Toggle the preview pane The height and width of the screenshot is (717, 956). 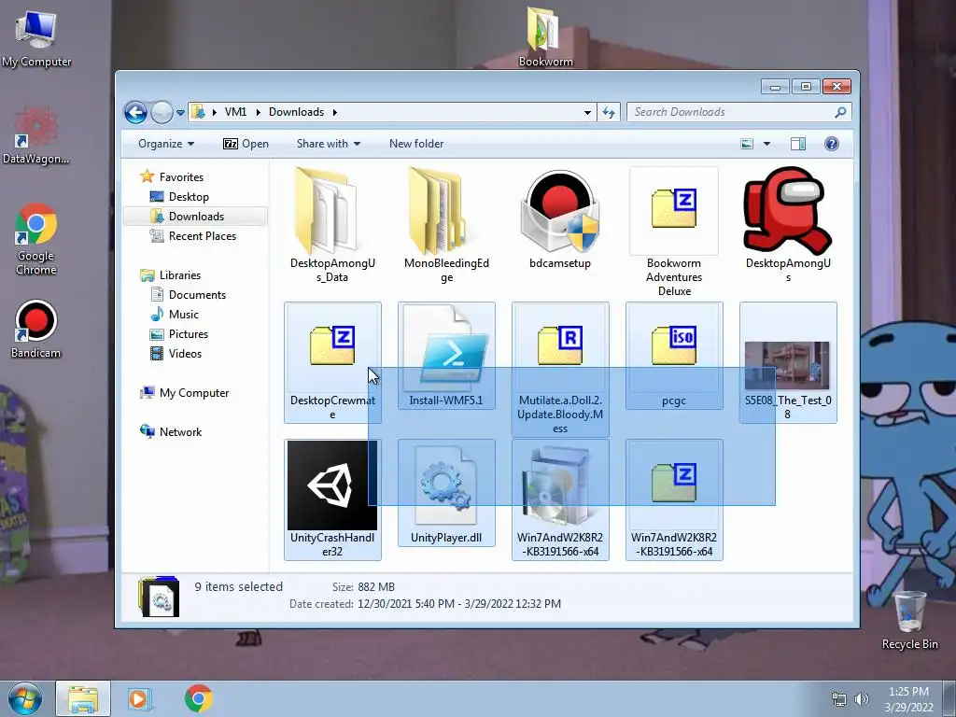coord(798,144)
